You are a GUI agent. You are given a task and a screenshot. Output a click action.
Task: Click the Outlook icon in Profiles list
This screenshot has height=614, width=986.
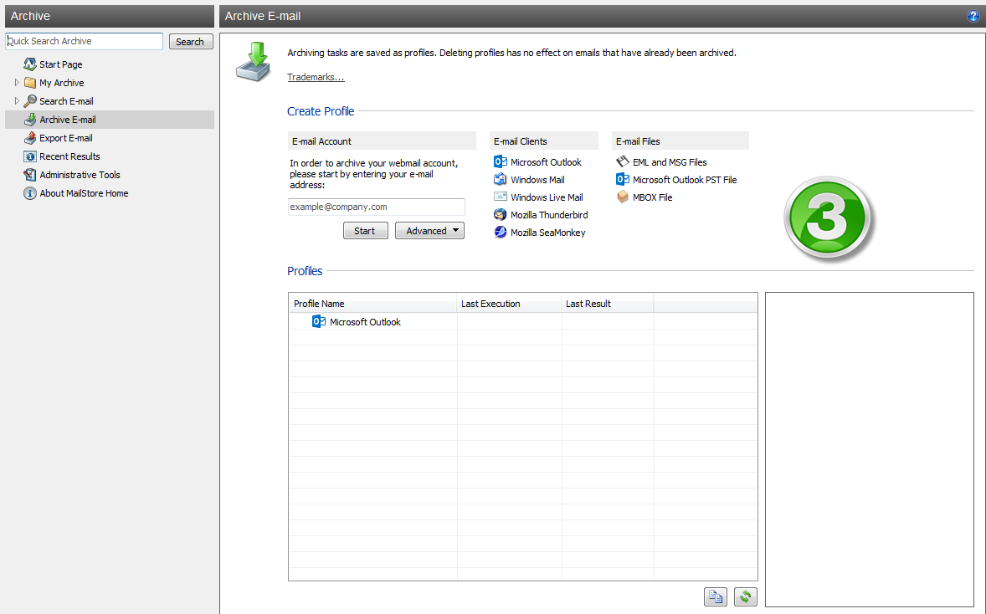click(319, 321)
